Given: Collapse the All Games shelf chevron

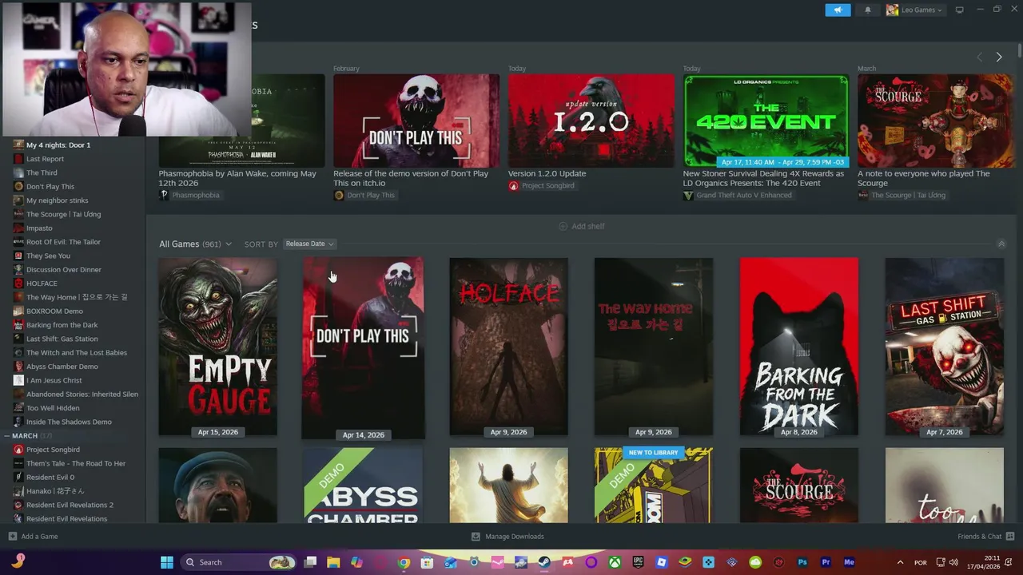Looking at the screenshot, I should [1001, 244].
